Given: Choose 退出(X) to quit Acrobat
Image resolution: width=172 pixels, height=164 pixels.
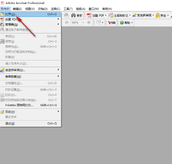Looking at the screenshot, I should [x=30, y=123].
